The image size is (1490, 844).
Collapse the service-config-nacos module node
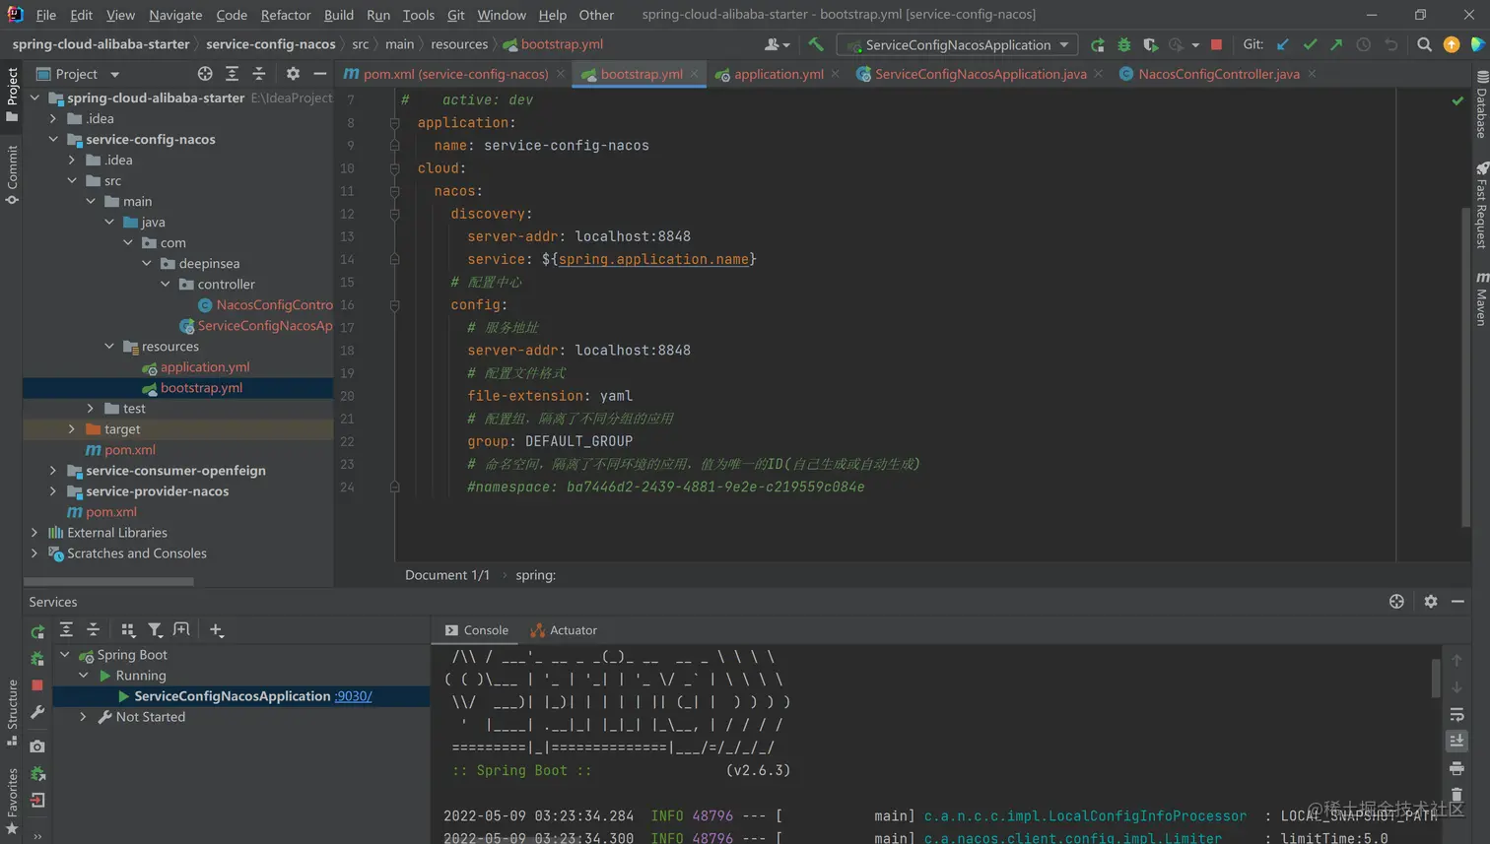click(x=53, y=139)
